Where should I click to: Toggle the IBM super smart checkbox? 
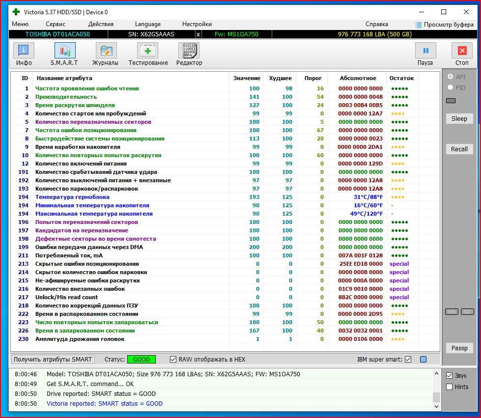click(408, 360)
